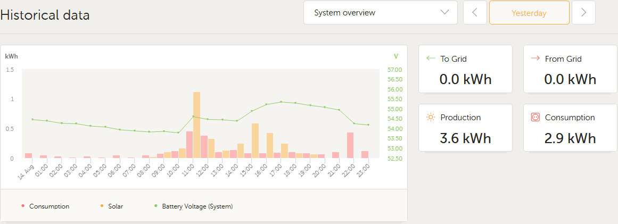Select the To Grid 0.0 kWh card
The height and width of the screenshot is (224, 618).
465,69
